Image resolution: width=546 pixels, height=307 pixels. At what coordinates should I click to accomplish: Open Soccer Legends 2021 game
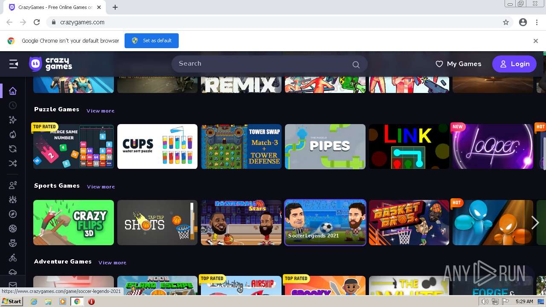pyautogui.click(x=325, y=223)
